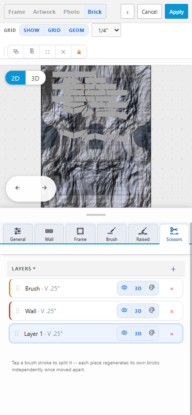Hide the Brush layer with eye icon
The width and height of the screenshot is (192, 415).
124,288
